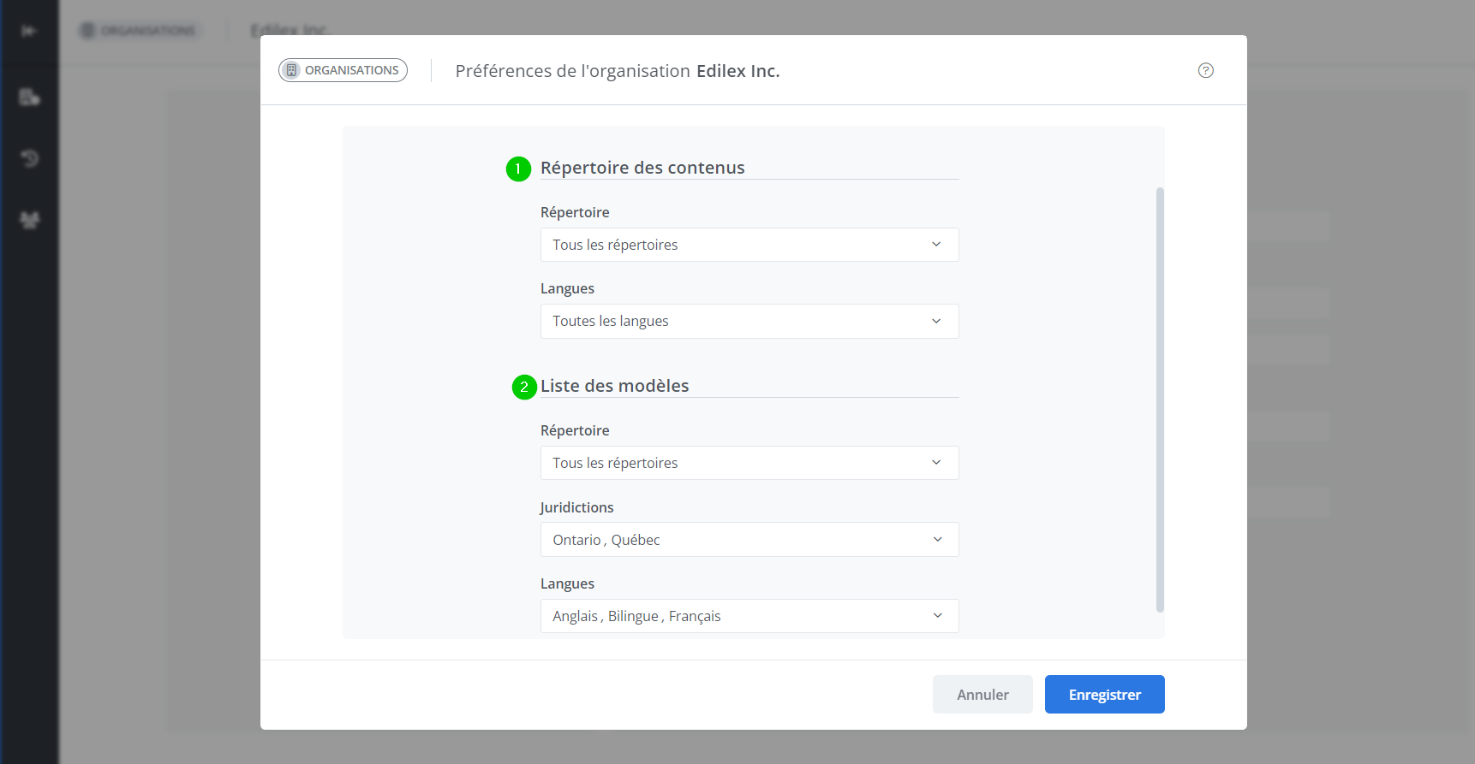The image size is (1475, 764).
Task: Click the help question mark icon
Action: coord(1205,71)
